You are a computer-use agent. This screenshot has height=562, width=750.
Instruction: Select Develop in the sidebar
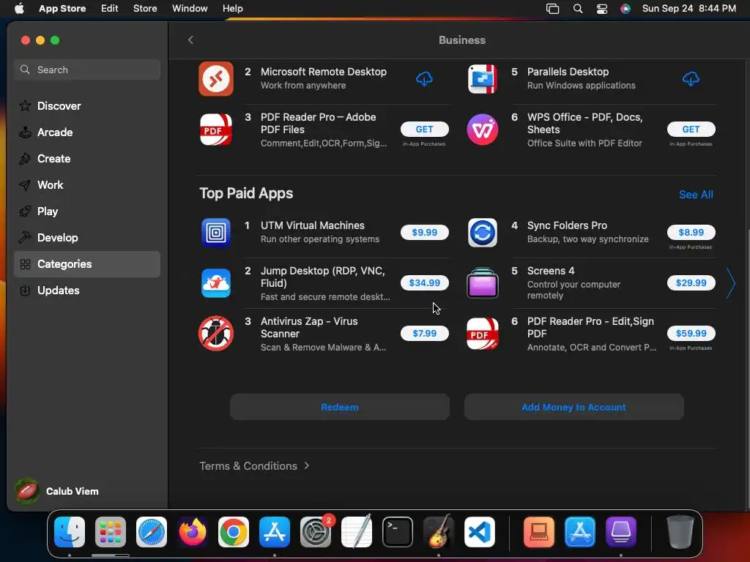pyautogui.click(x=87, y=238)
